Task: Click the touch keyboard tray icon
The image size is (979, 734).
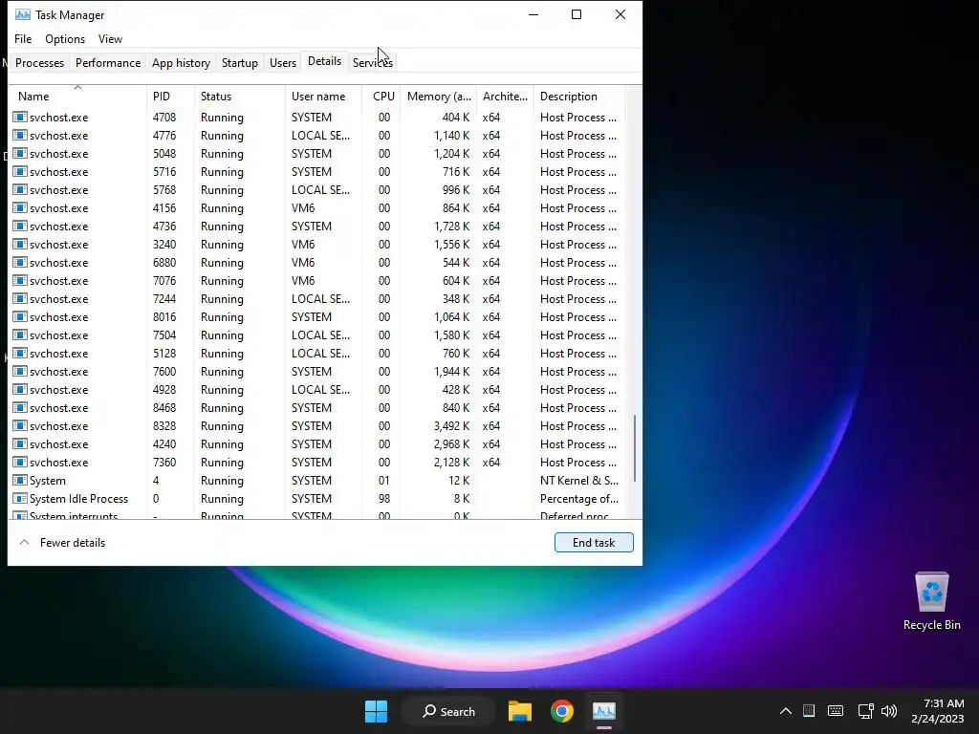Action: click(836, 711)
